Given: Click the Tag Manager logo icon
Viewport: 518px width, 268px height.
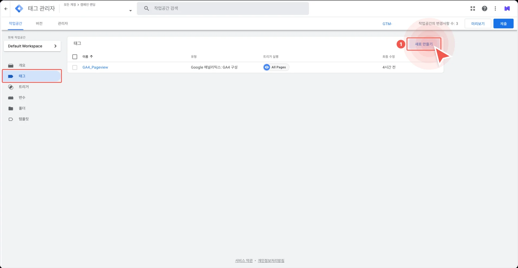Looking at the screenshot, I should pos(19,9).
